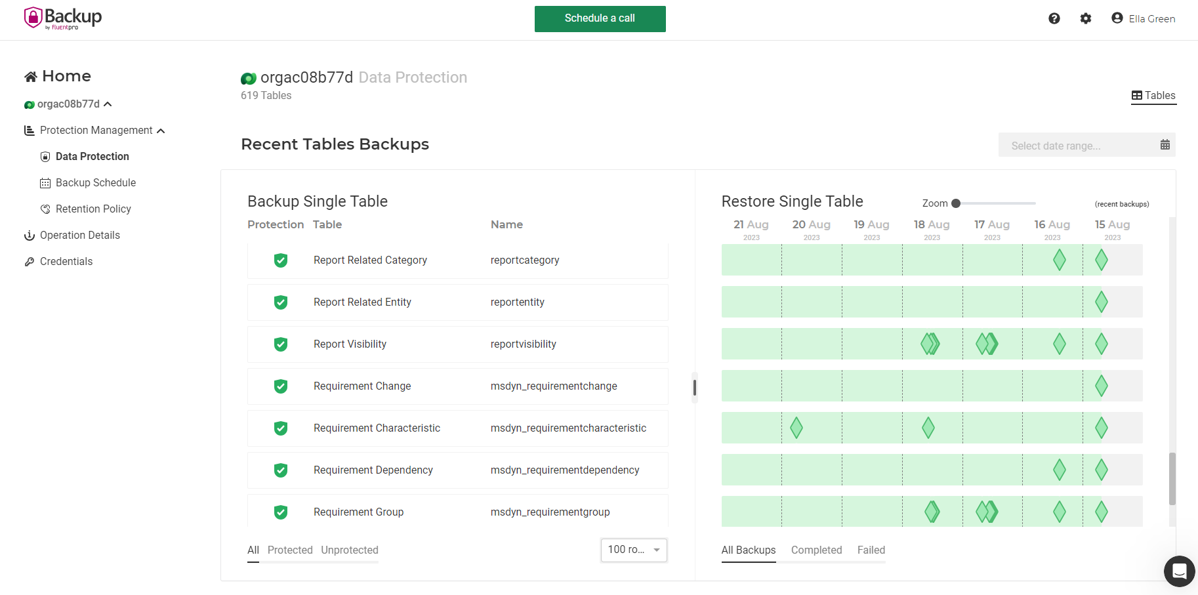Click the Schedule a call button

[x=600, y=19]
